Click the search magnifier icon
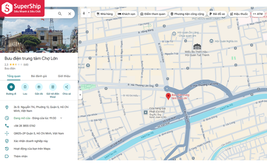Viewport: 267px width, 167px height. coord(60,14)
